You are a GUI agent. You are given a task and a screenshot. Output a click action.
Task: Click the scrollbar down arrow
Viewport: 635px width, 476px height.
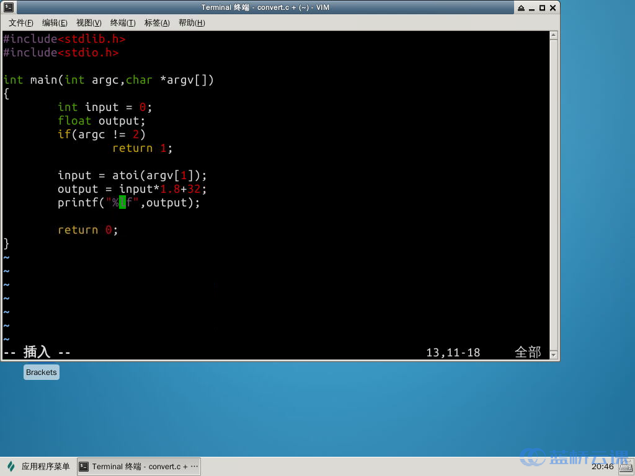[x=554, y=355]
